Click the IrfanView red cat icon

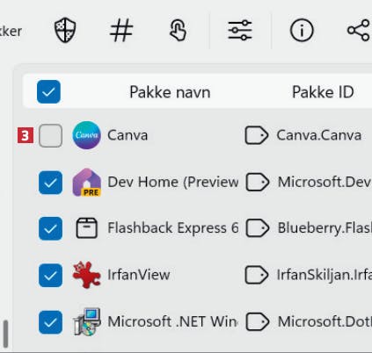(x=86, y=275)
